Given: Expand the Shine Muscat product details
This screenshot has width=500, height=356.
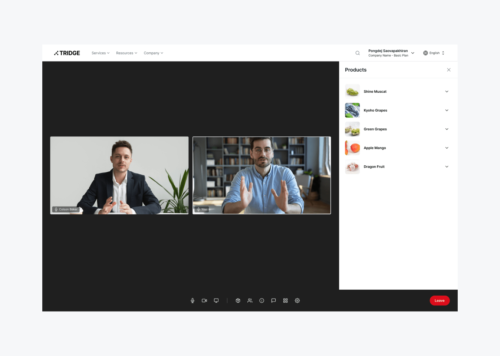Looking at the screenshot, I should click(x=447, y=92).
